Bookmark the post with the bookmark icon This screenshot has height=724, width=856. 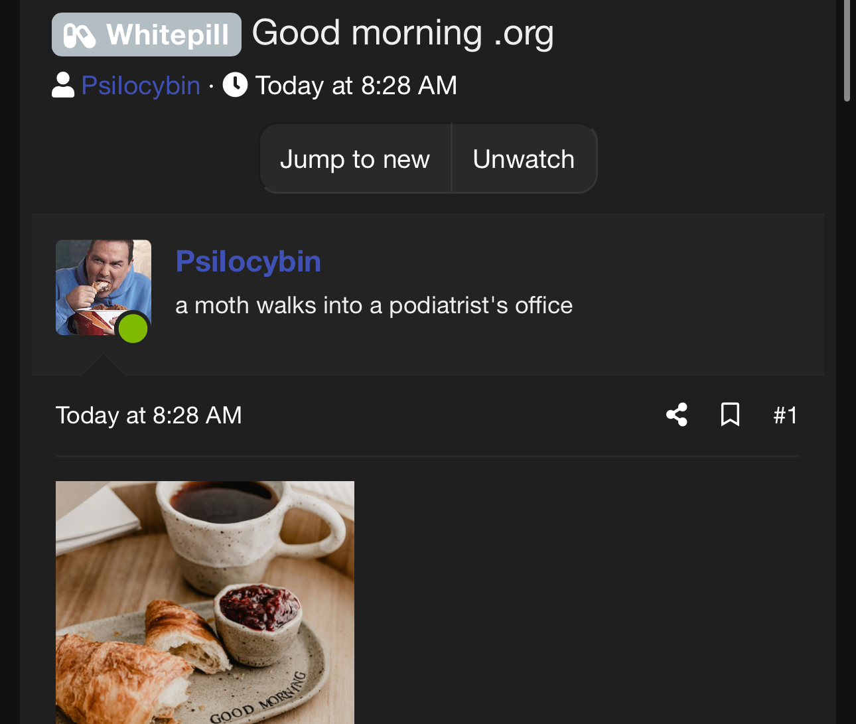pos(730,415)
